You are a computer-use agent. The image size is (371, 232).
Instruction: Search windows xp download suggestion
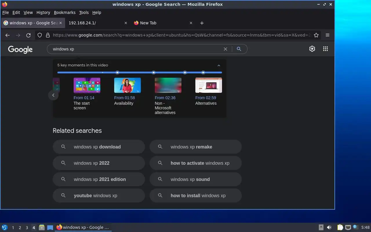tap(99, 147)
